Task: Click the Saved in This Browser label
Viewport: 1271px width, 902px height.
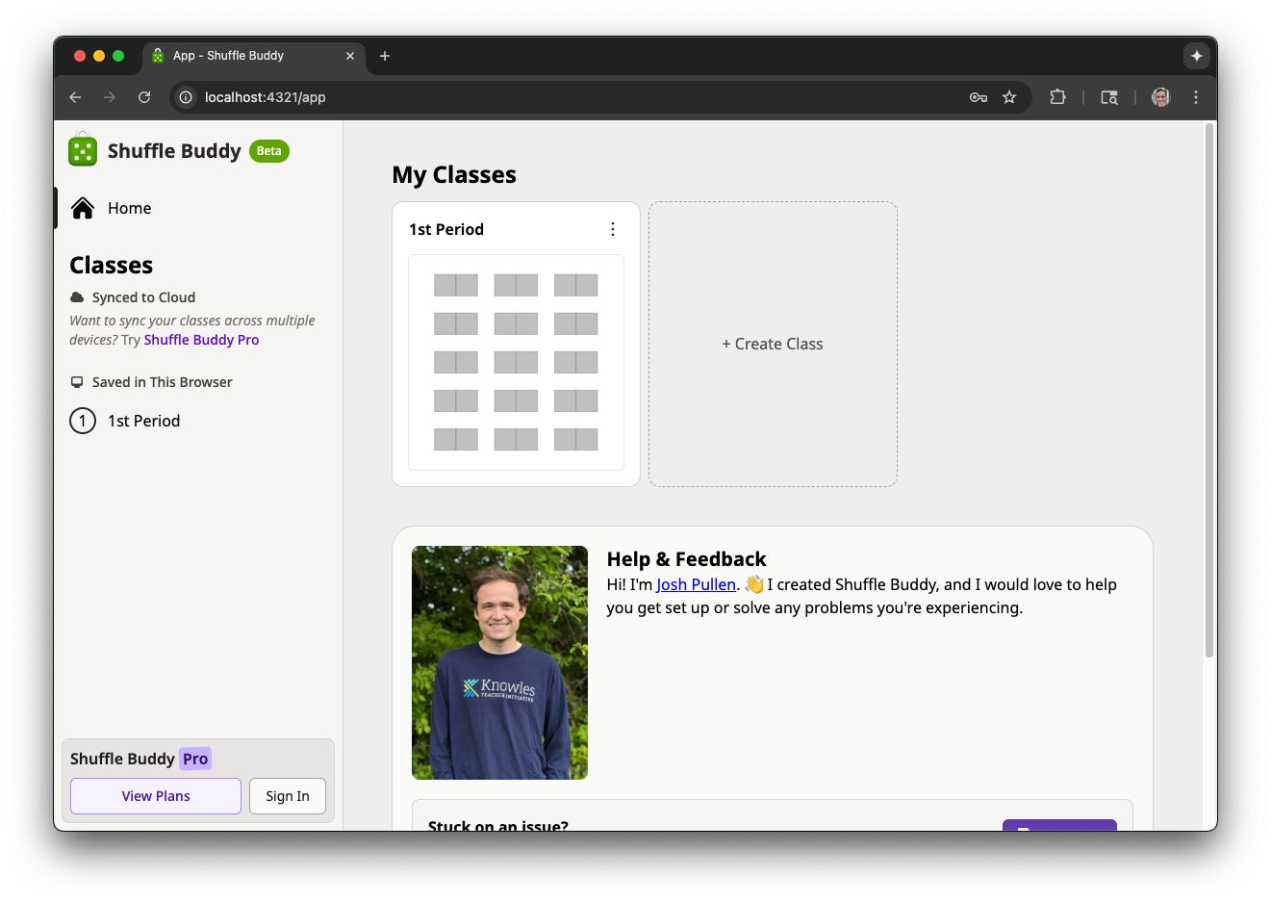Action: 163,382
